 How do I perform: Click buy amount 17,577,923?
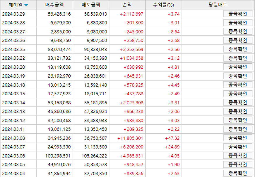coord(59,94)
